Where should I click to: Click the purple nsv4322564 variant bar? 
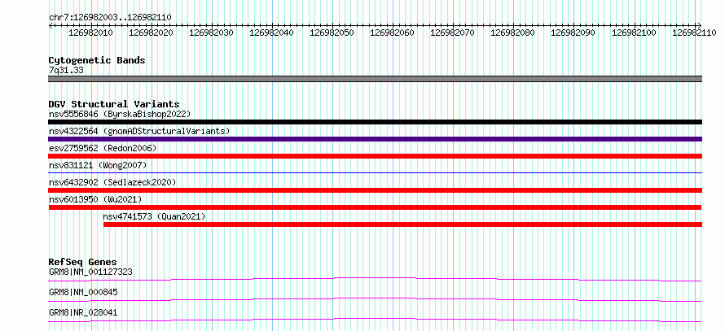tap(375, 139)
